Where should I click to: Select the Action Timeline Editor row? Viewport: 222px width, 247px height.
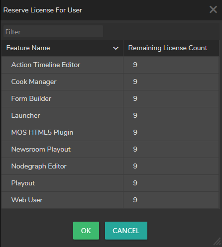click(111, 65)
